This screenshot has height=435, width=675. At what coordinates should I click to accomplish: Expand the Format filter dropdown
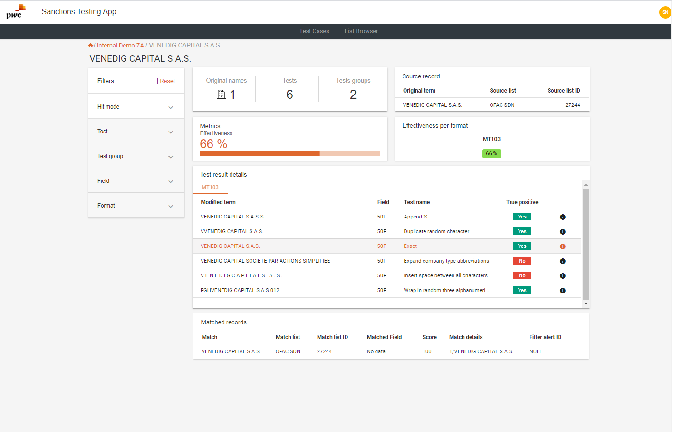coord(170,206)
